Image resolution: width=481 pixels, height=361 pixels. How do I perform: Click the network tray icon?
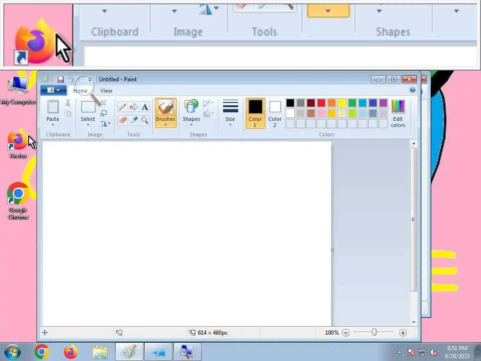(x=422, y=353)
